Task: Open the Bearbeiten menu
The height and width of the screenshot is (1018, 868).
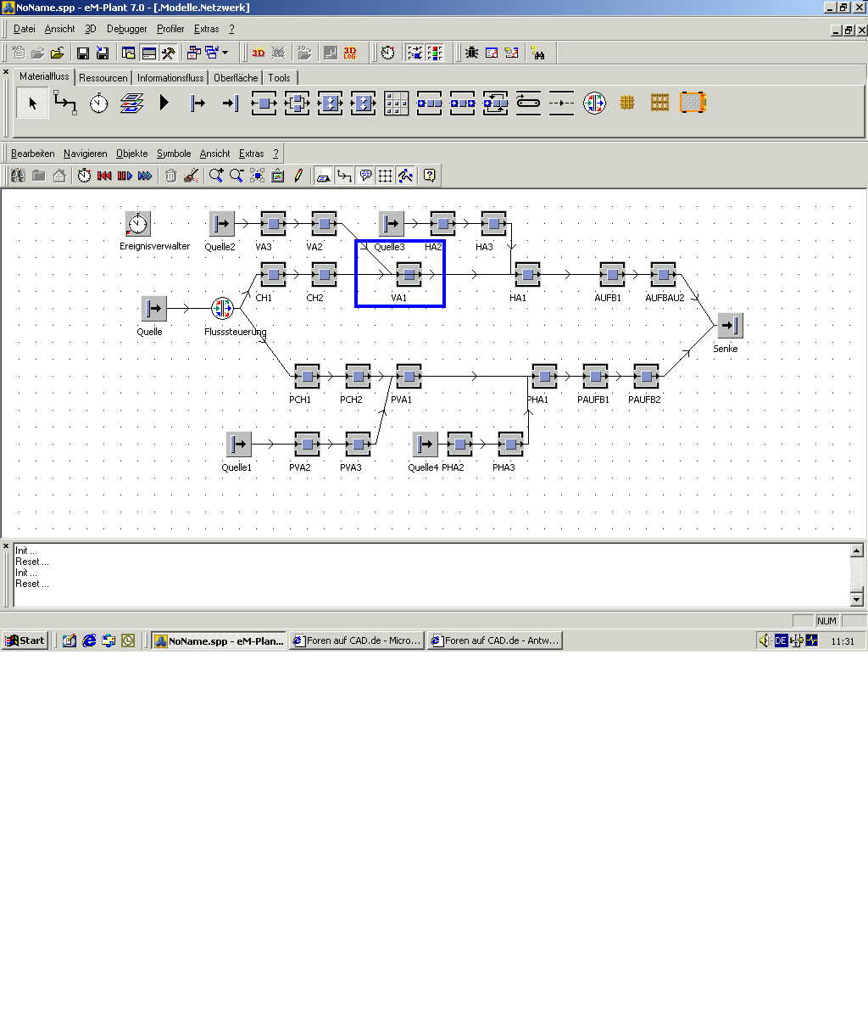Action: point(32,154)
